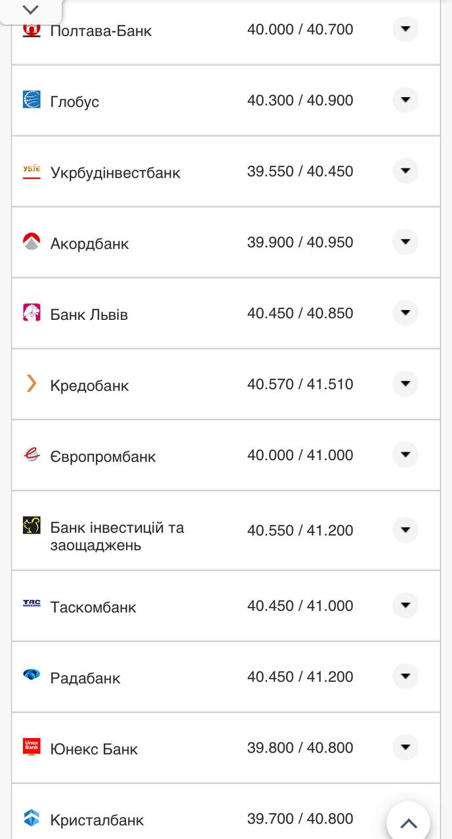The image size is (452, 839).
Task: Click the Європромбанк rate 40.000 / 41.000
Action: click(x=300, y=455)
